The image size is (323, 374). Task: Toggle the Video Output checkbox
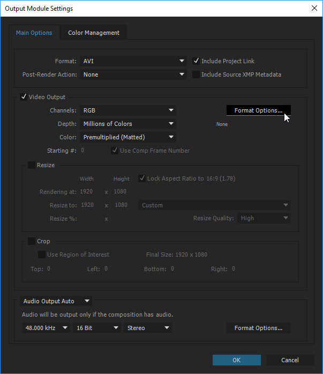click(x=24, y=97)
